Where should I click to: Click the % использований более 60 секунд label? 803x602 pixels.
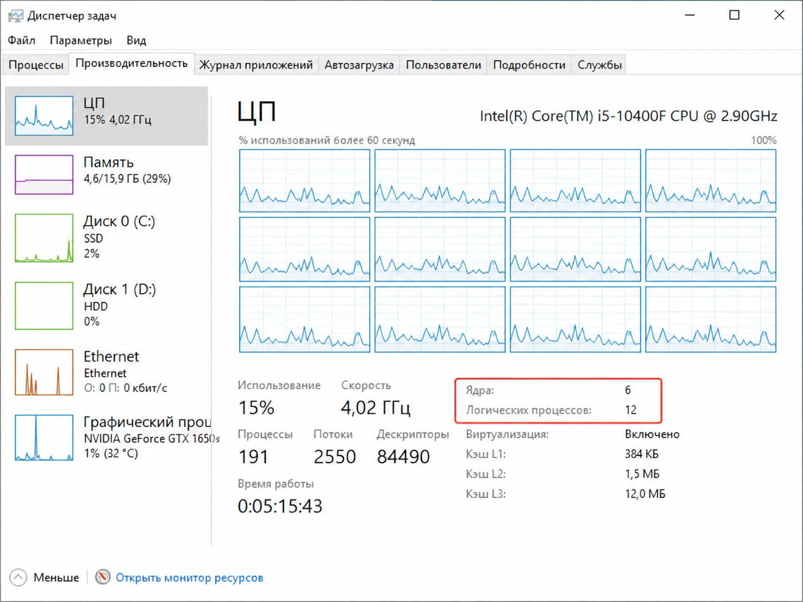pyautogui.click(x=327, y=140)
